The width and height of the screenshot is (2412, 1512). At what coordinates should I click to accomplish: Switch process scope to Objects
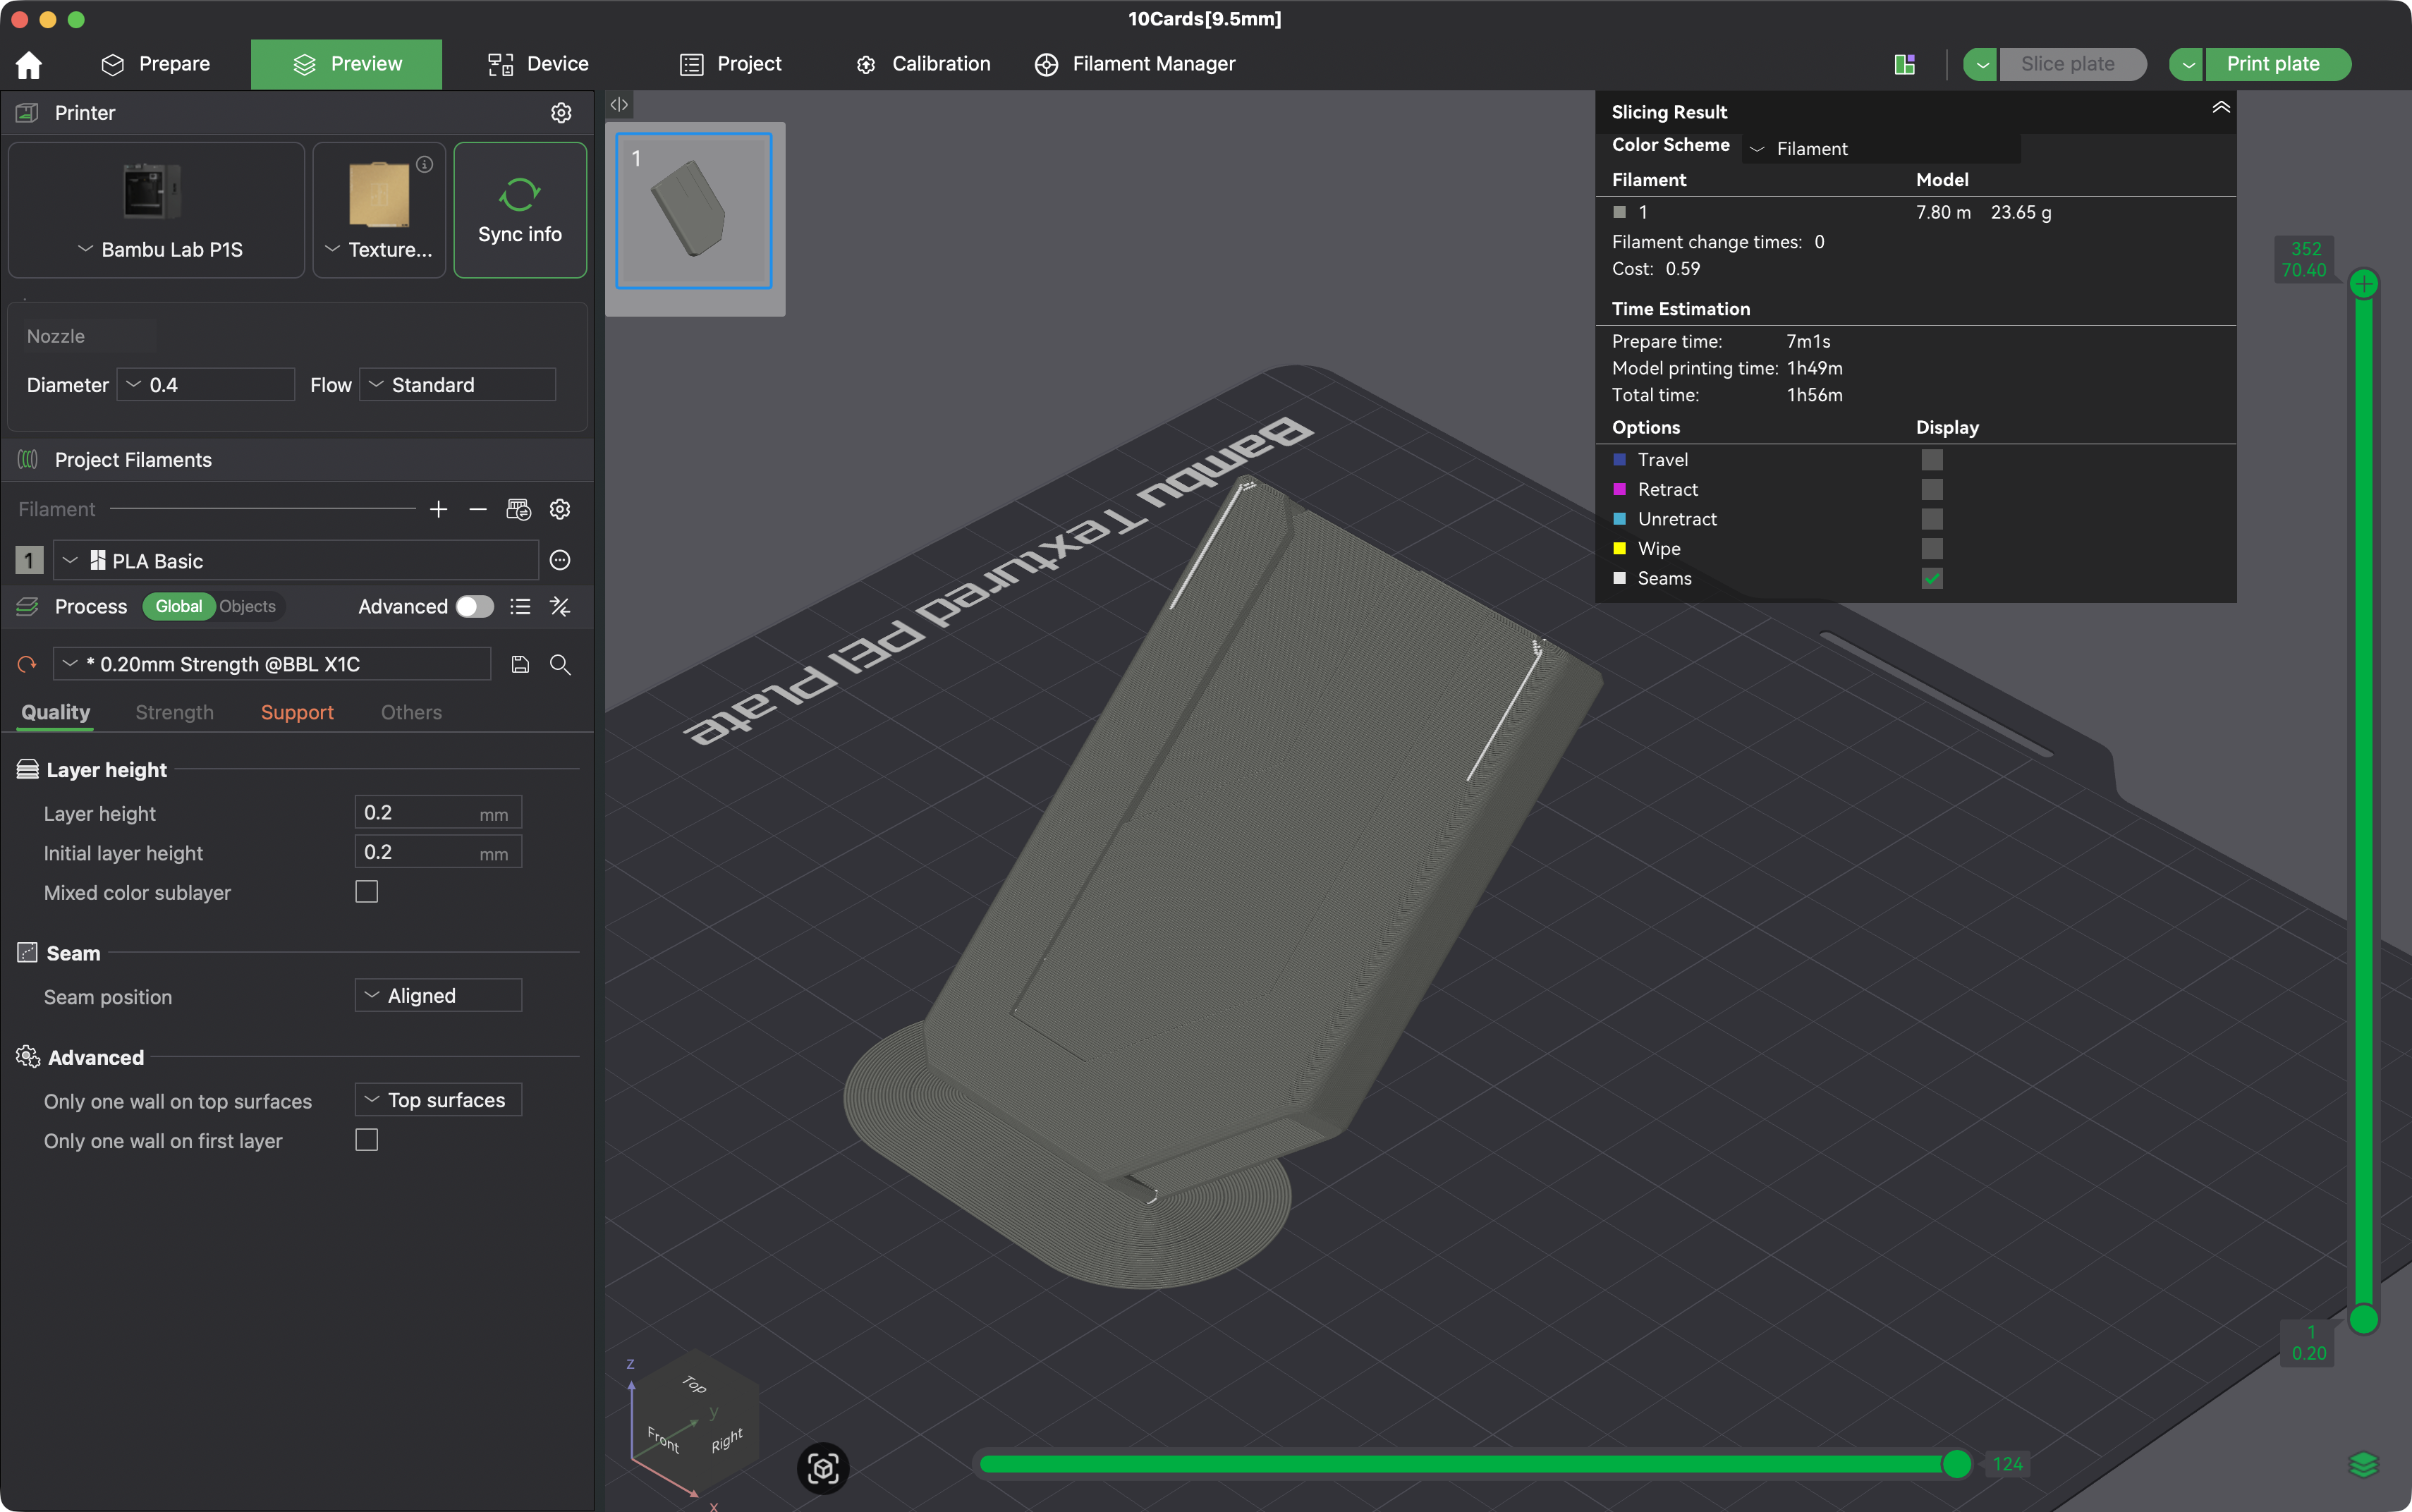point(247,607)
